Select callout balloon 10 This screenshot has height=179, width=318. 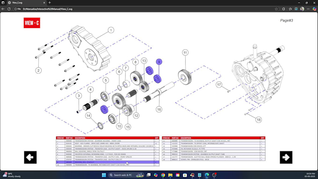point(119,126)
